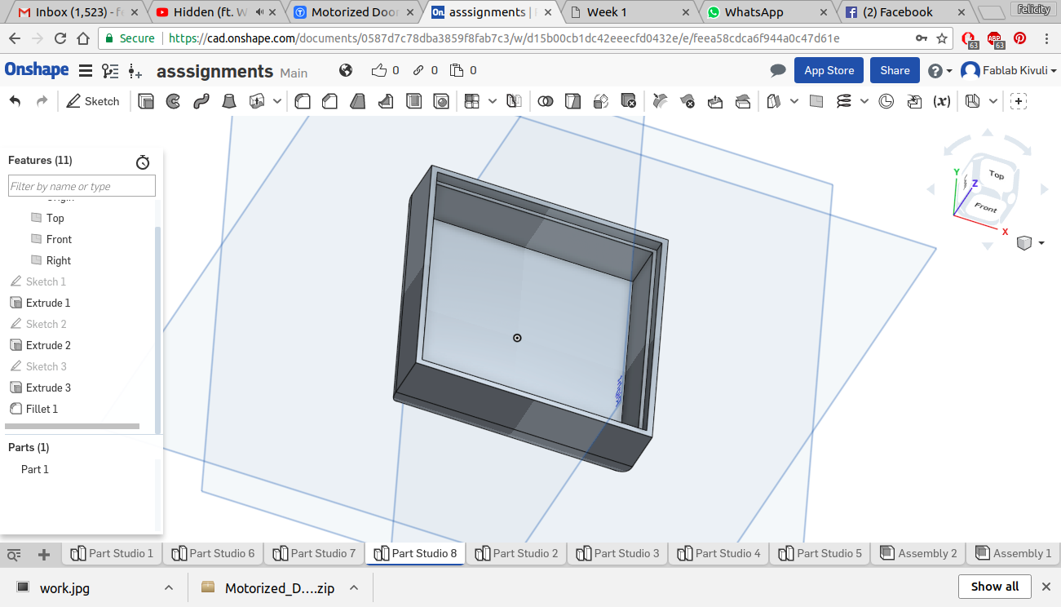Image resolution: width=1061 pixels, height=607 pixels.
Task: Click the insert elements icon beside the document name
Action: coord(135,71)
